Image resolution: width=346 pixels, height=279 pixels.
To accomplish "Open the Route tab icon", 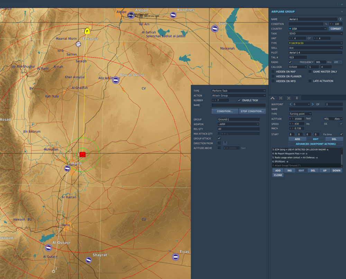I will (x=272, y=98).
